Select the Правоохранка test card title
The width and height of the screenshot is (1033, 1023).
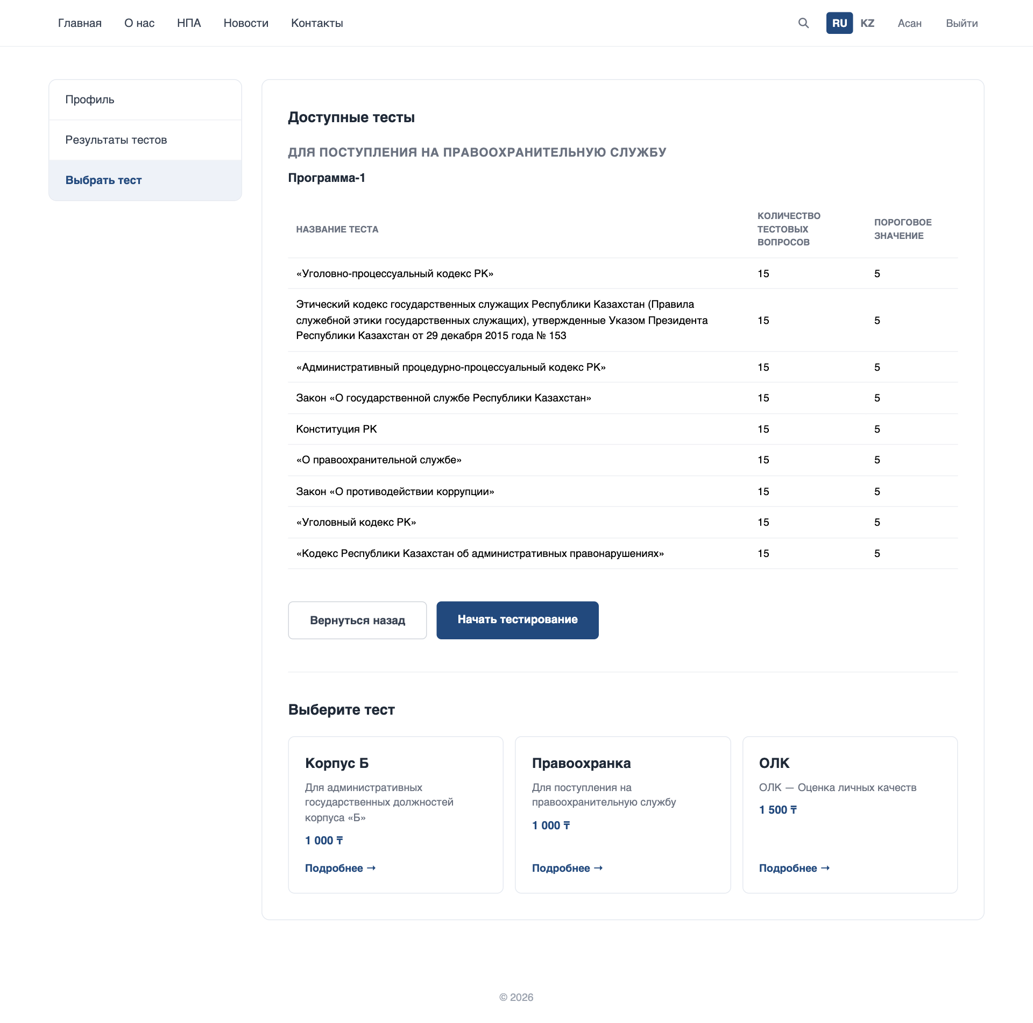click(581, 763)
